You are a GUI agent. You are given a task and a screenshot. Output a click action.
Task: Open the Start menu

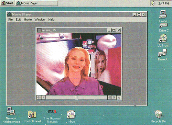7,3
